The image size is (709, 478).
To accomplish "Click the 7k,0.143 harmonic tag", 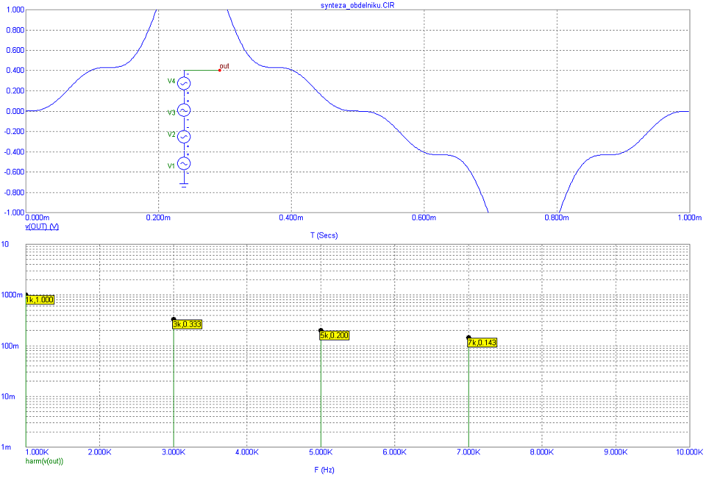I will pyautogui.click(x=482, y=343).
